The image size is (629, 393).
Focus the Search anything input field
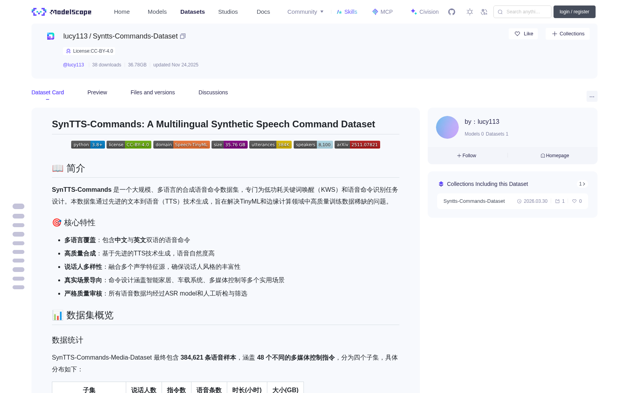tap(522, 12)
